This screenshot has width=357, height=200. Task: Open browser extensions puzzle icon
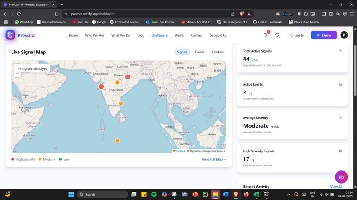coord(306,14)
